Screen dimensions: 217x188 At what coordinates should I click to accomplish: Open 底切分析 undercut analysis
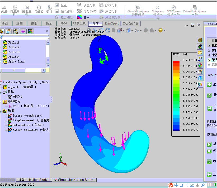108,11
